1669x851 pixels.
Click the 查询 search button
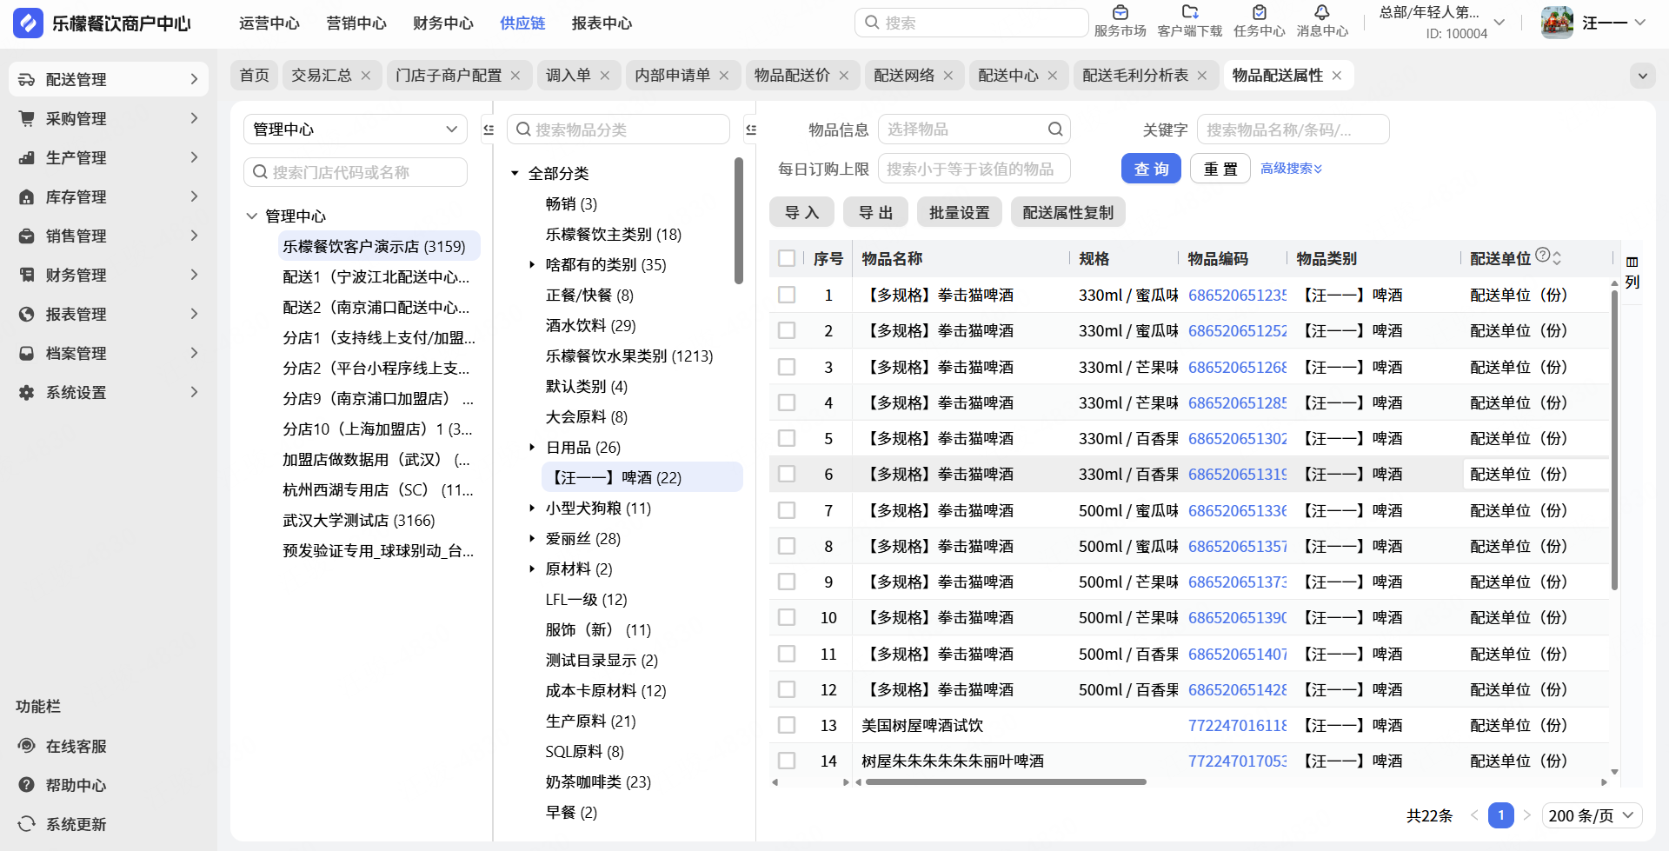point(1151,169)
